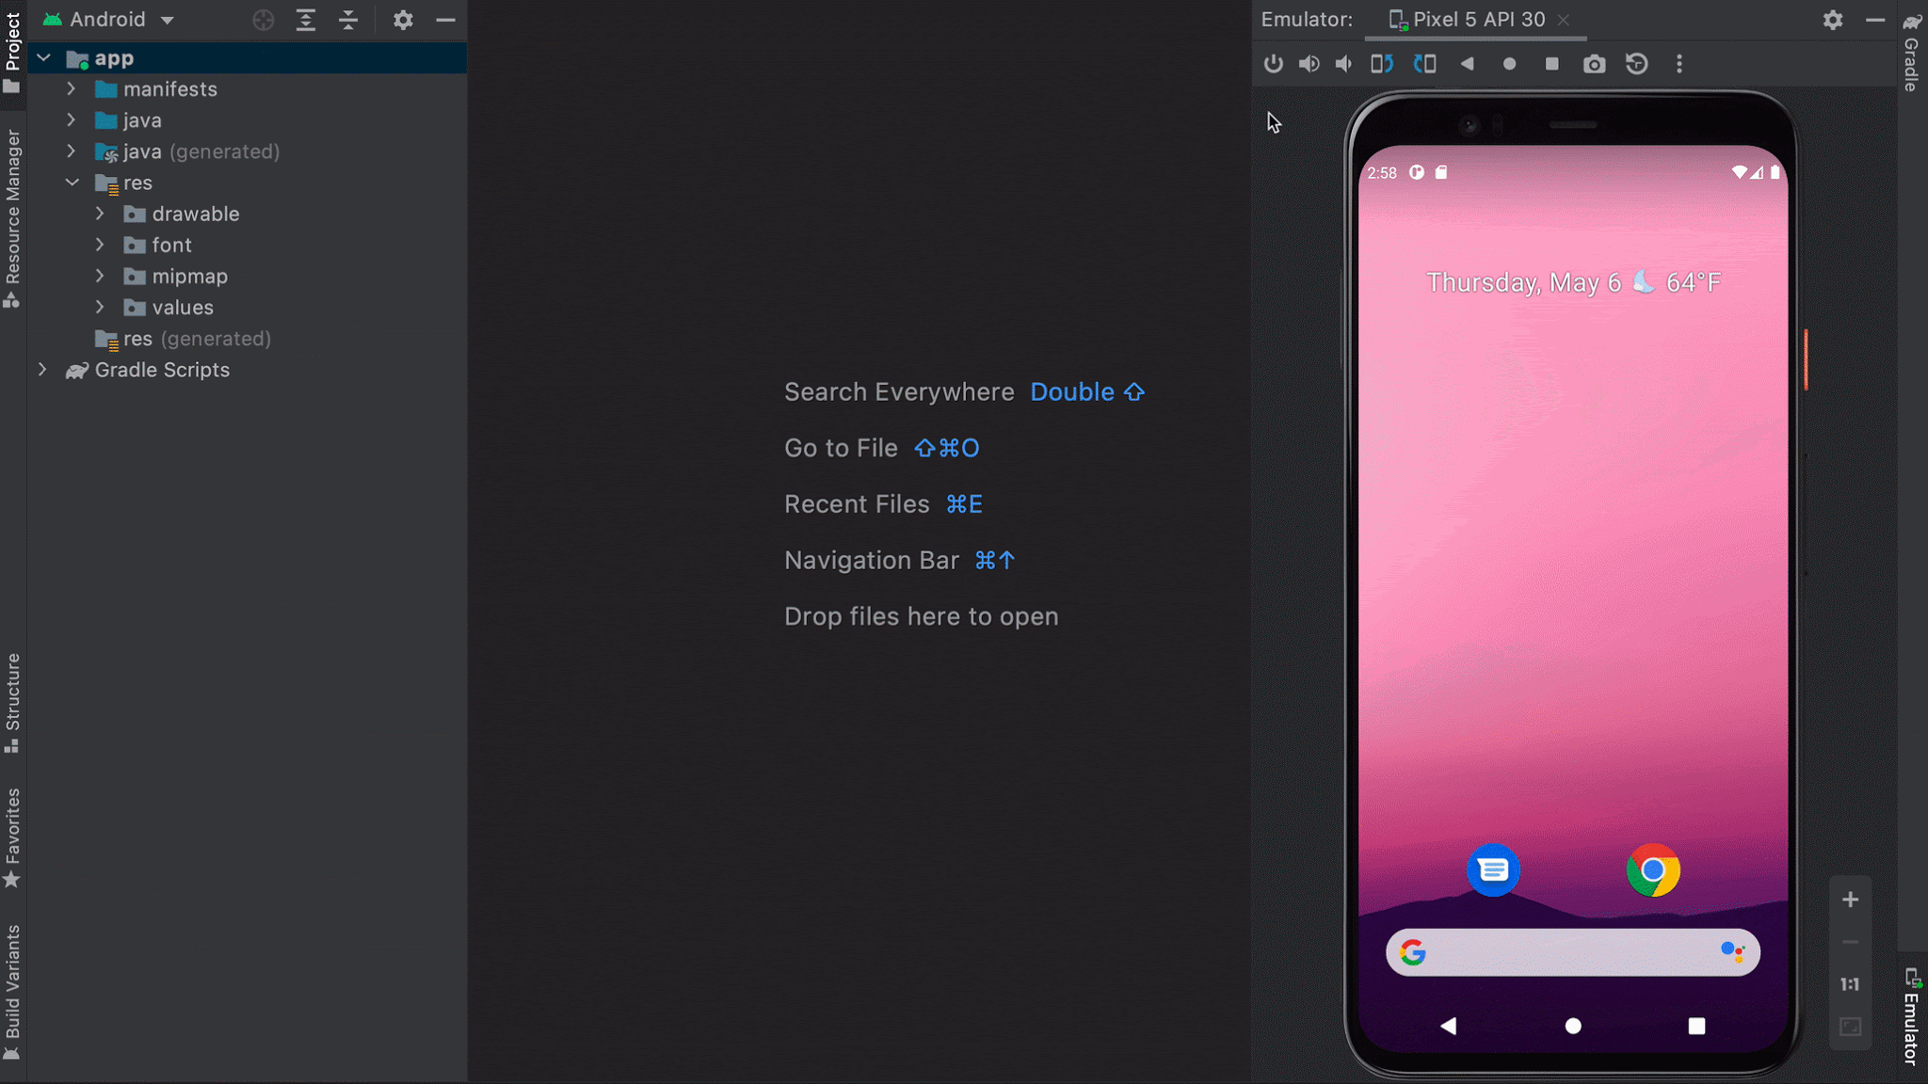The width and height of the screenshot is (1928, 1084).
Task: Open Project panel options gear
Action: (403, 20)
